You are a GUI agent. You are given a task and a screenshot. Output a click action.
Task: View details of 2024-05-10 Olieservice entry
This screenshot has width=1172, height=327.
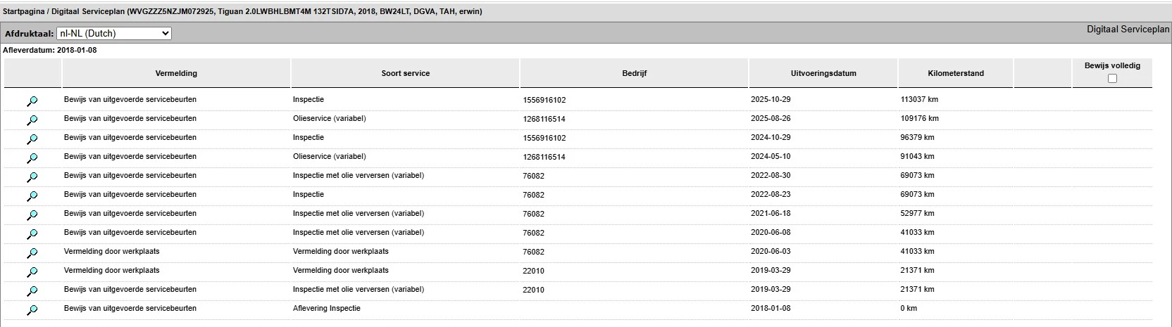click(32, 158)
